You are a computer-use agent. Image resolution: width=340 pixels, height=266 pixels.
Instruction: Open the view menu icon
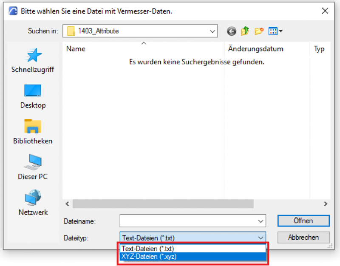pyautogui.click(x=275, y=31)
